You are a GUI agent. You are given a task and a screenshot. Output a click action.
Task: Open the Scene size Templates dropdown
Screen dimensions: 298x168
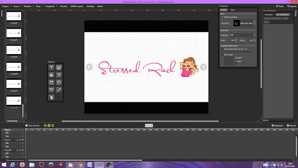click(254, 35)
